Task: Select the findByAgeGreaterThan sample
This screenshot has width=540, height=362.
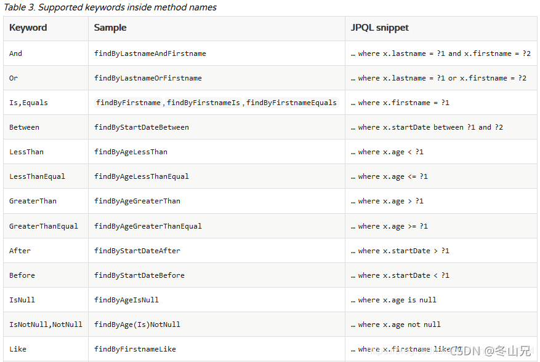Action: [x=137, y=201]
